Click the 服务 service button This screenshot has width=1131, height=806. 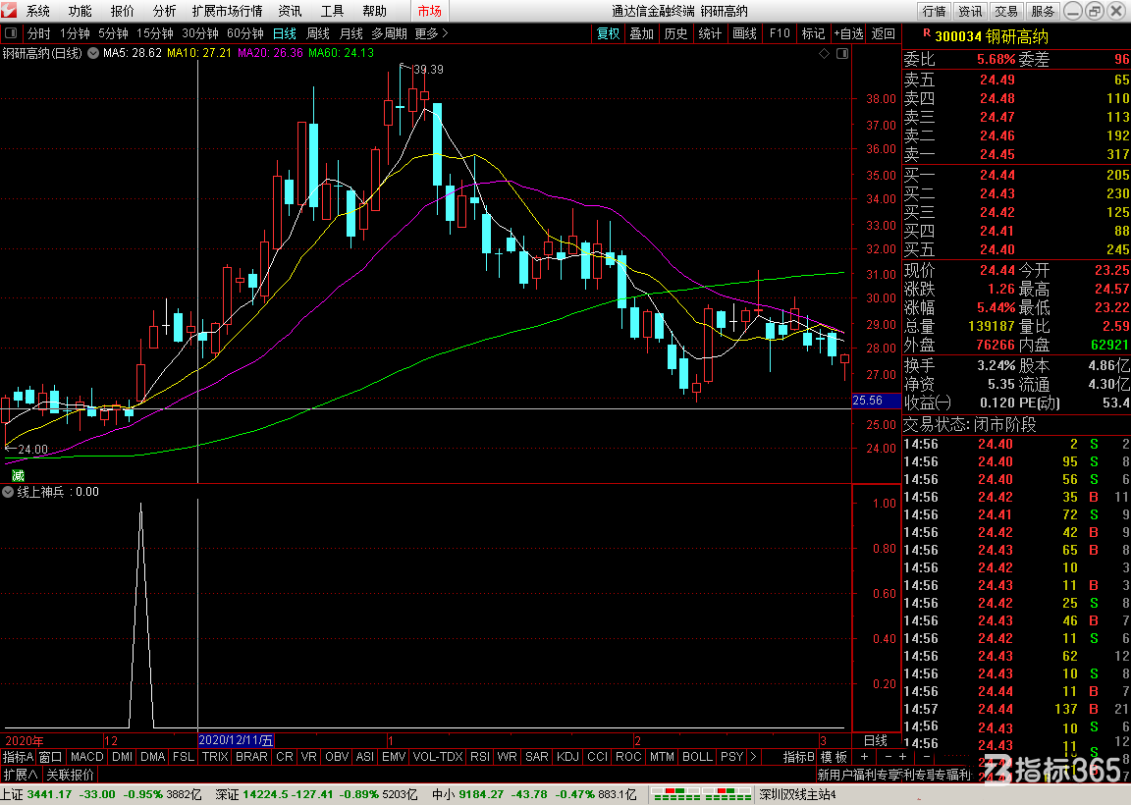click(1043, 11)
